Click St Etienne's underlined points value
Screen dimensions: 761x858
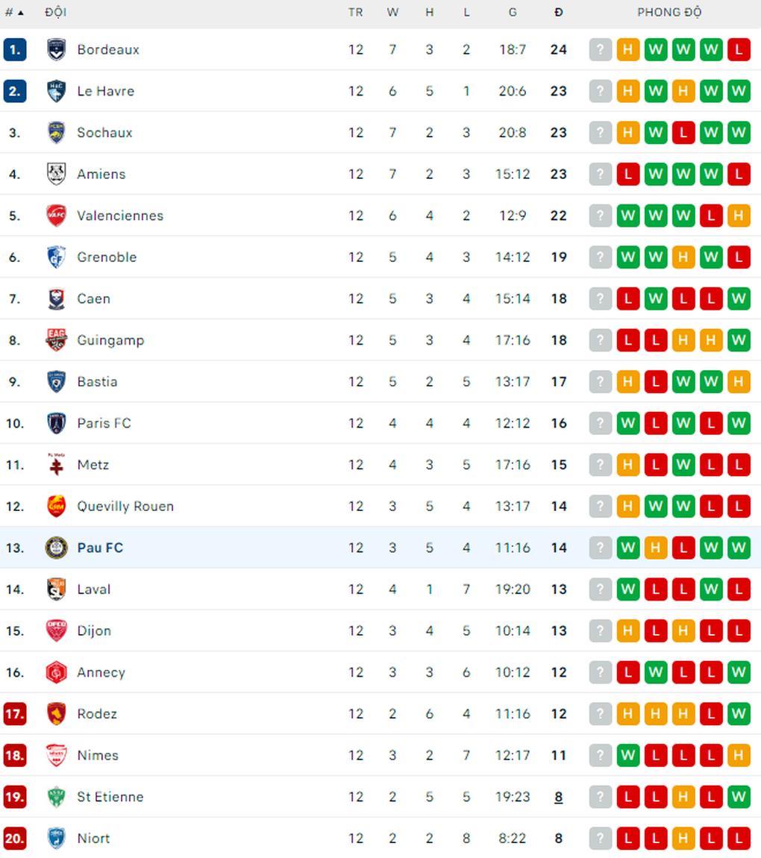point(559,797)
